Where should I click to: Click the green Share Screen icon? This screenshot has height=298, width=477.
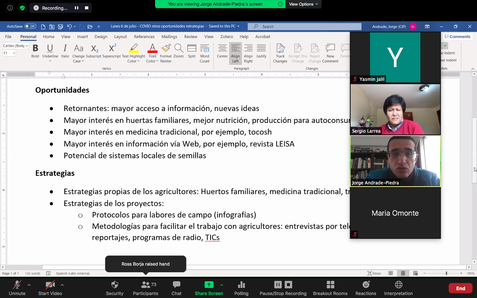coord(209,285)
